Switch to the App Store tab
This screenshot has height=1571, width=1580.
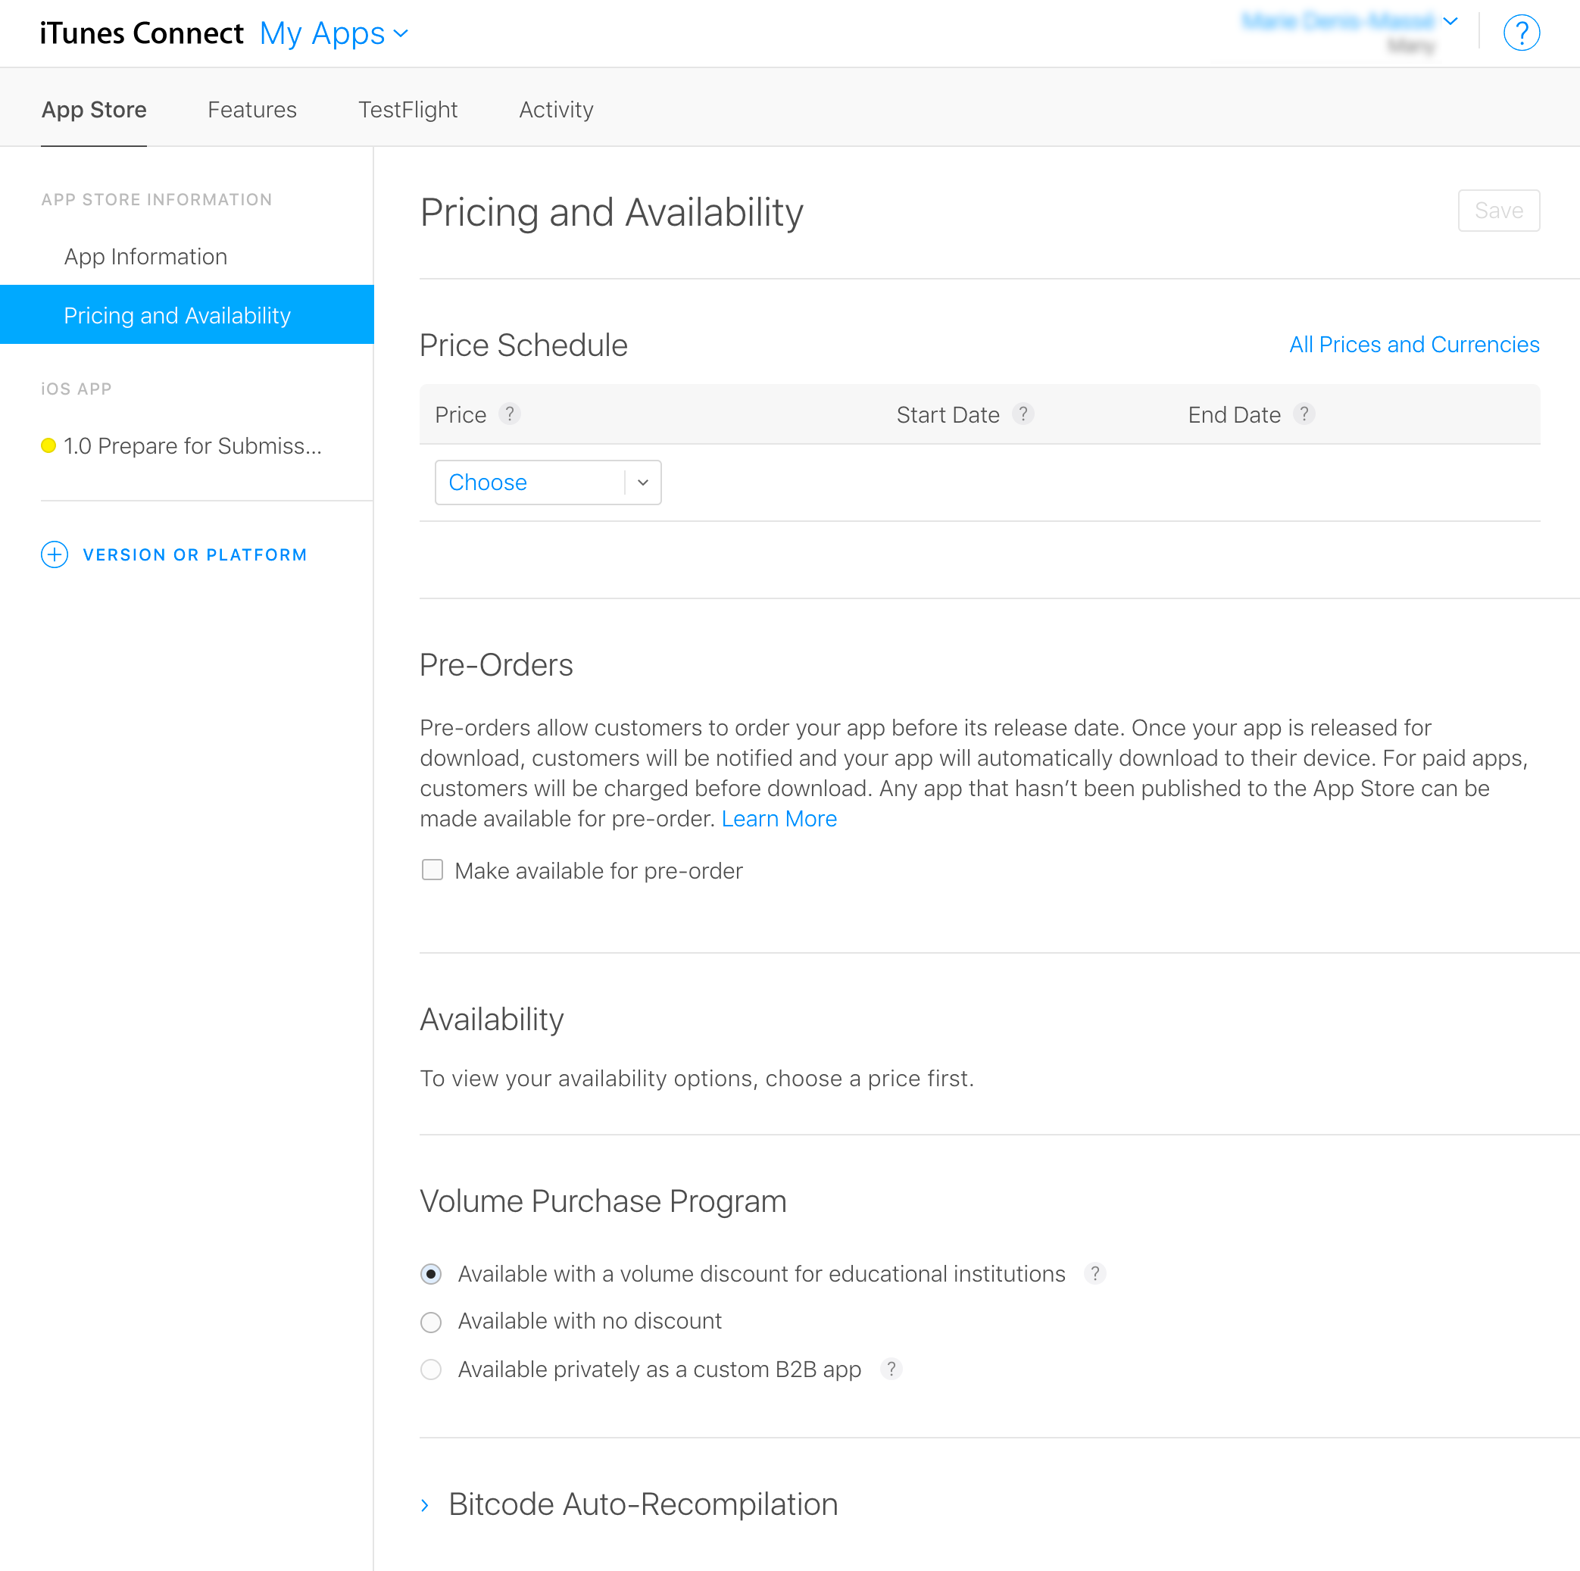tap(94, 110)
